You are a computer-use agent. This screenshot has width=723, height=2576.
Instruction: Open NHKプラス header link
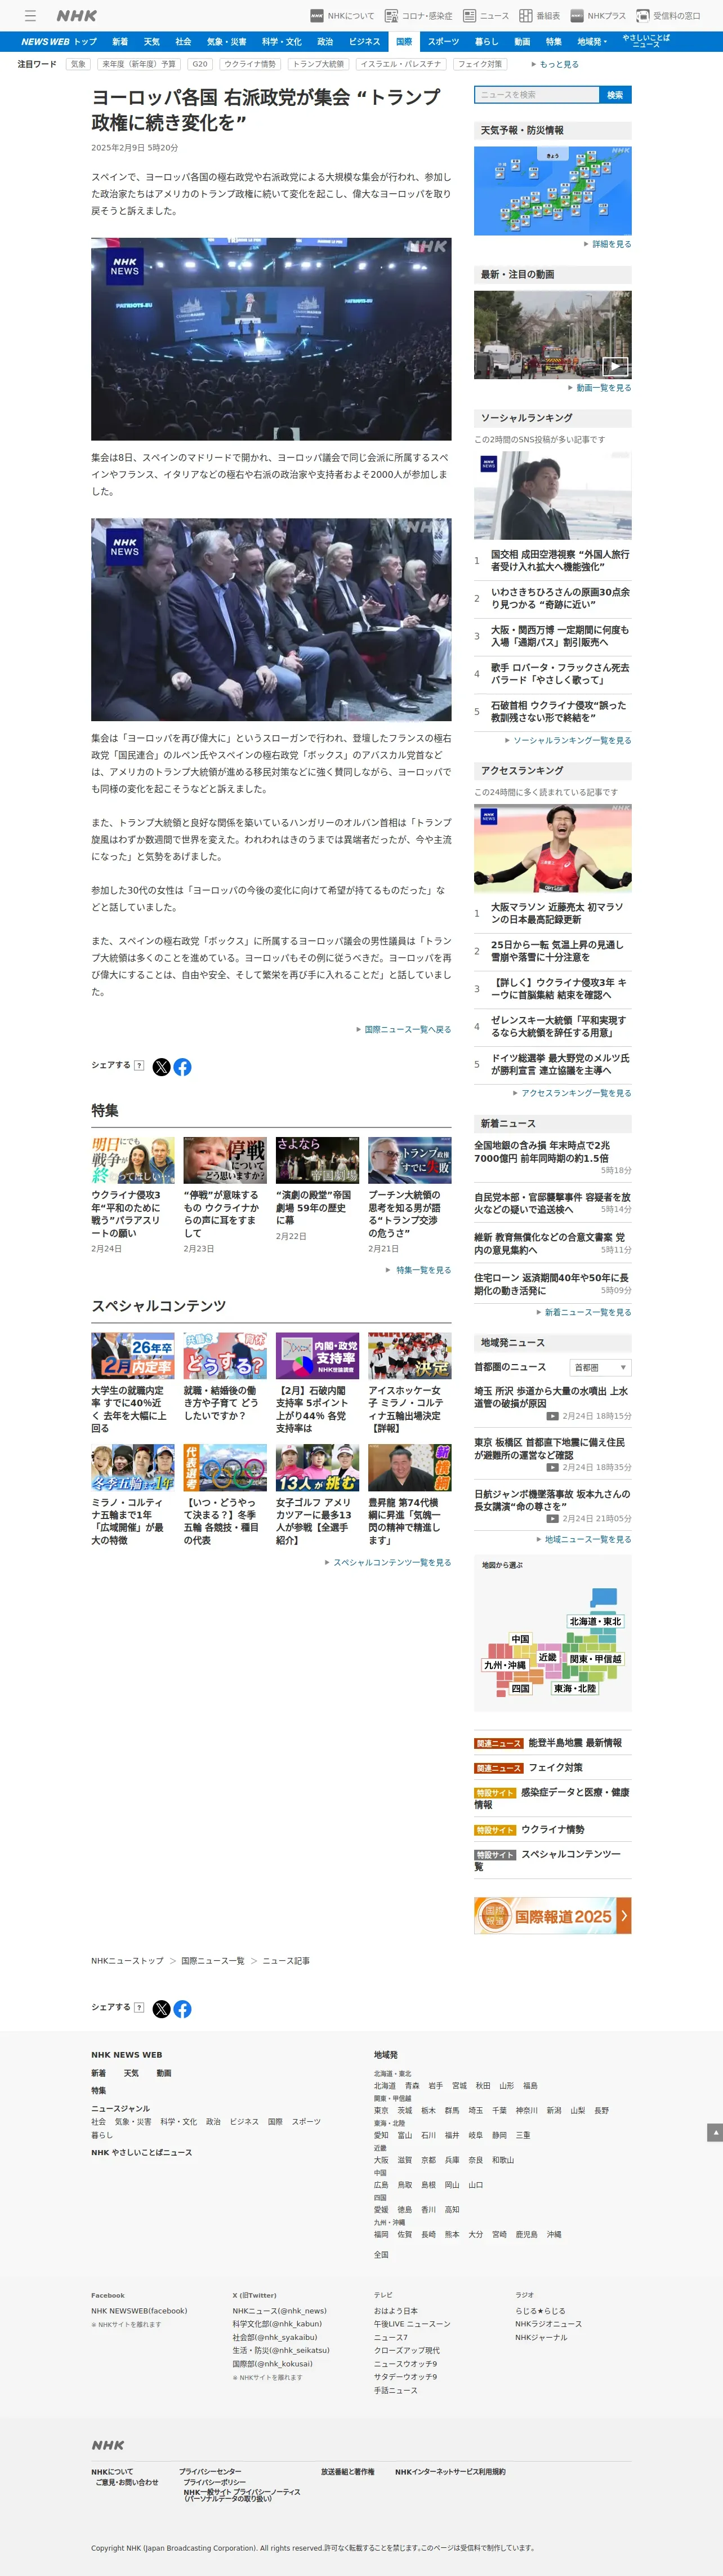(598, 16)
